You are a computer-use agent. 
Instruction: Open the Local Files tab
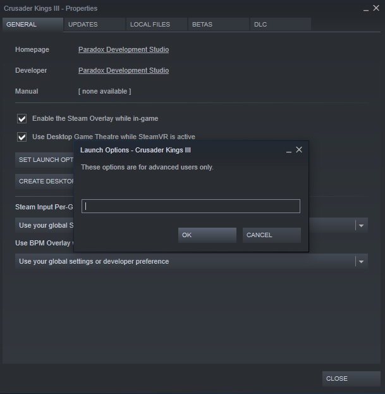pos(149,25)
